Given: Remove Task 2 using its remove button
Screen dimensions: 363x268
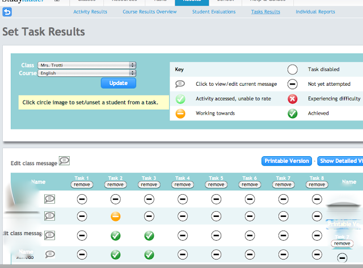Looking at the screenshot, I should (x=116, y=185).
